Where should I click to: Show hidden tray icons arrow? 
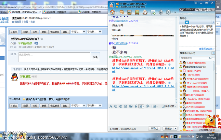tap(158, 137)
